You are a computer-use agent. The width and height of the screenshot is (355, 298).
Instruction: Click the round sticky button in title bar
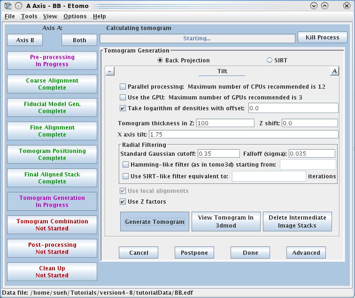19,6
